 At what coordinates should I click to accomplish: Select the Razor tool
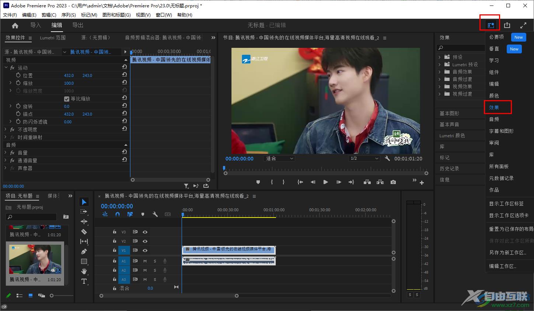pos(84,232)
